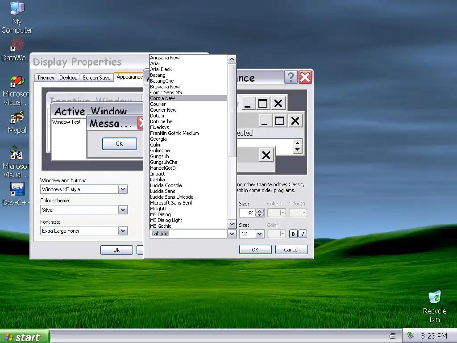Open My Computer desktop icon
This screenshot has height=343, width=457.
(x=17, y=17)
